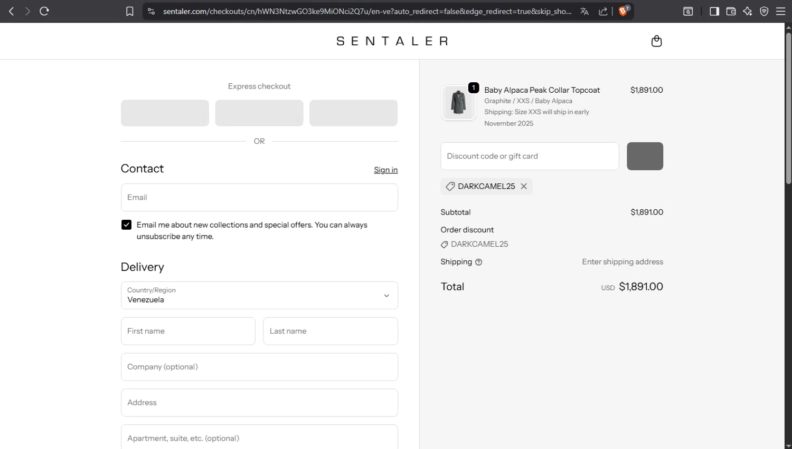
Task: Open the Brave Wallet icon
Action: coord(731,11)
